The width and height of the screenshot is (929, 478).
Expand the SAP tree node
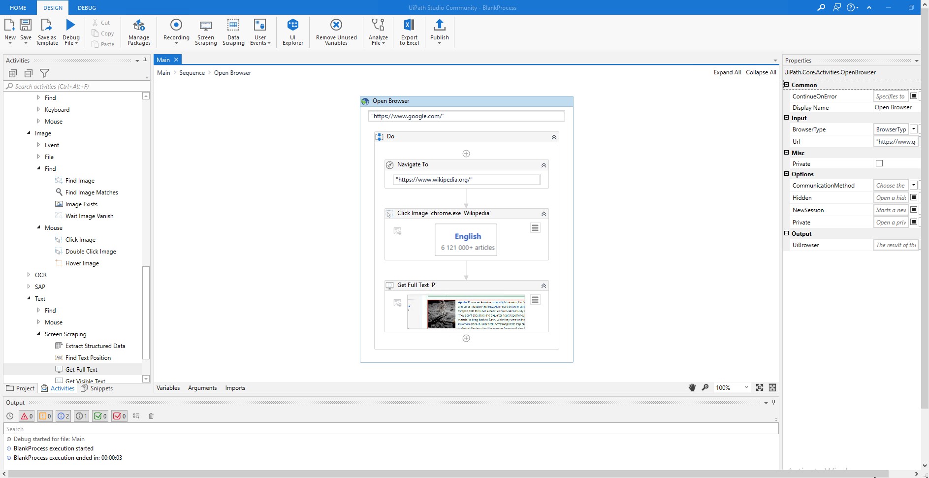click(29, 287)
